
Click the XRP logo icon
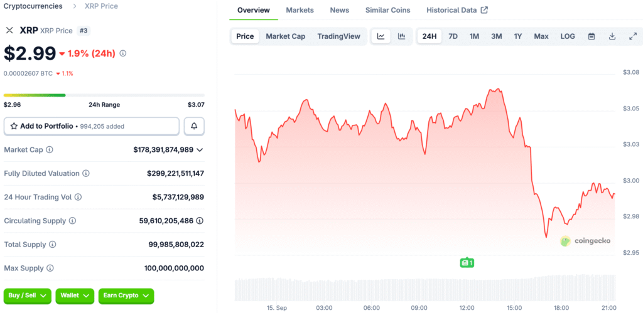coord(9,30)
